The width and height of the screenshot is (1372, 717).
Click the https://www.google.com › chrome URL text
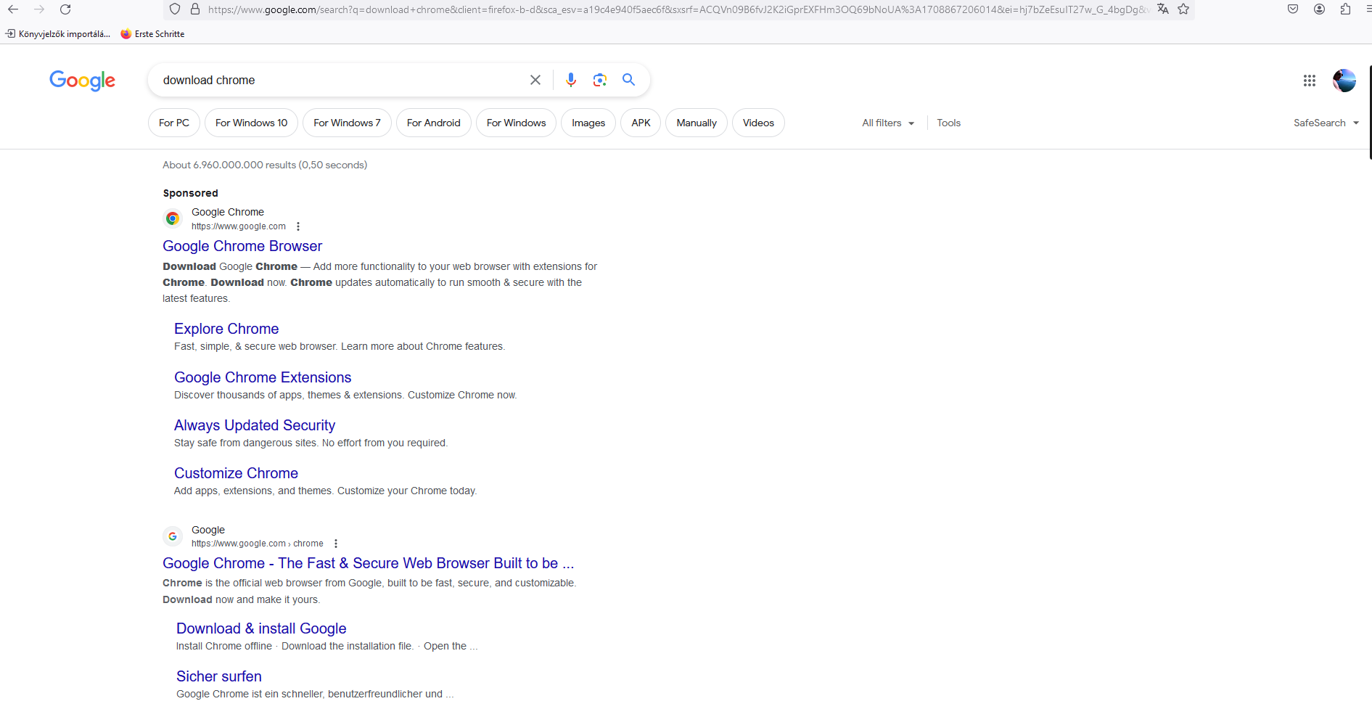(x=258, y=544)
